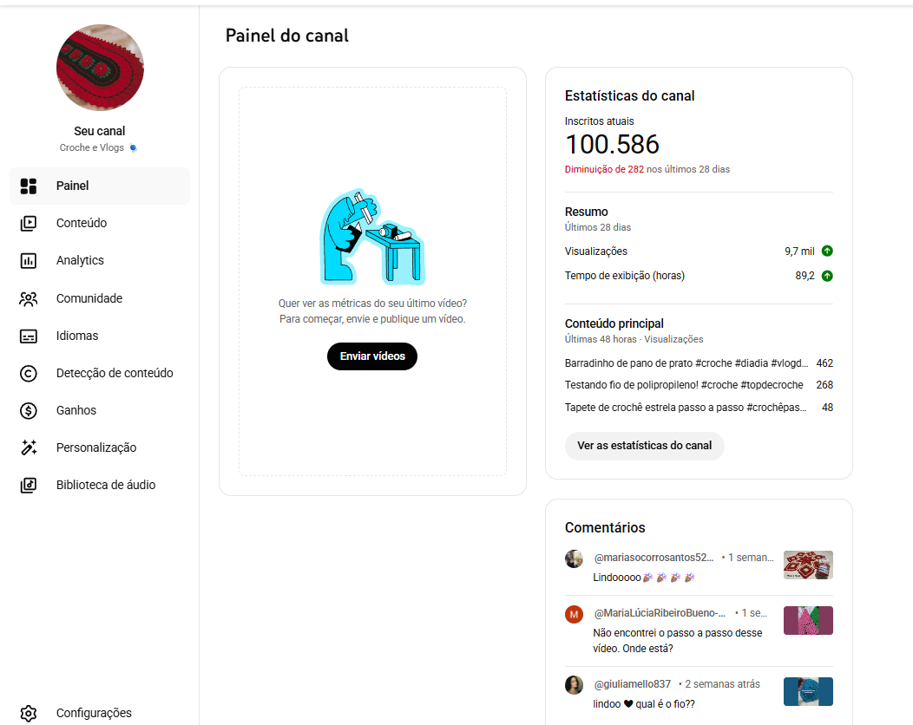Open Barradinho de pano de prato video
913x725 pixels.
pyautogui.click(x=686, y=363)
